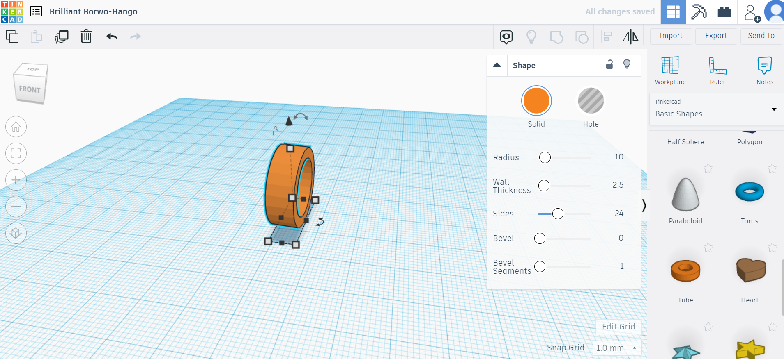Undo the last action
Viewport: 784px width, 359px height.
[x=112, y=36]
